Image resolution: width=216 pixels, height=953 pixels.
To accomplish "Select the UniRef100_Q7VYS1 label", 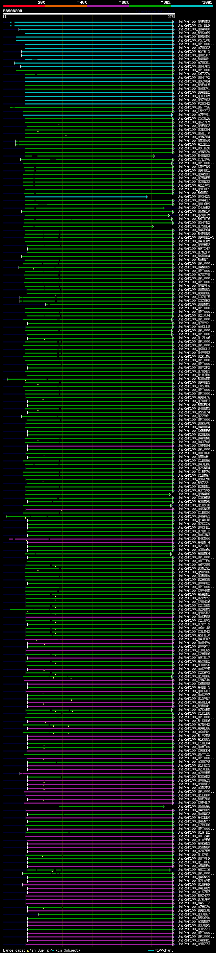I will coord(194,323).
